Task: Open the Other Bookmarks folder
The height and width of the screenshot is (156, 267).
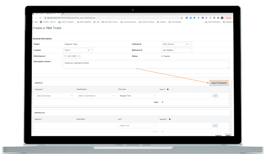Action: 213,22
